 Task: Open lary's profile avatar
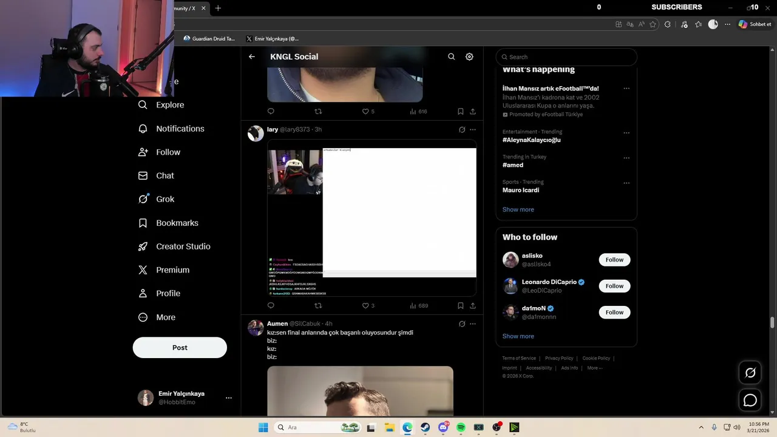tap(256, 134)
